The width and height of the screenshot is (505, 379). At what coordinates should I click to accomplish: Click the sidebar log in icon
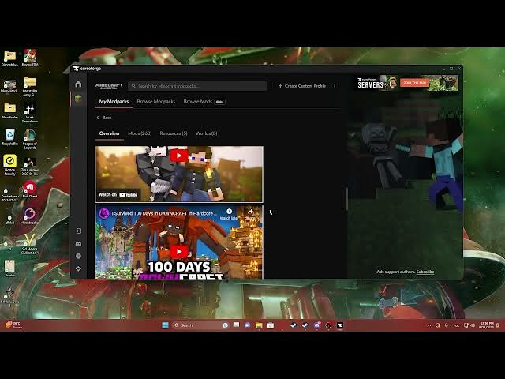click(77, 231)
